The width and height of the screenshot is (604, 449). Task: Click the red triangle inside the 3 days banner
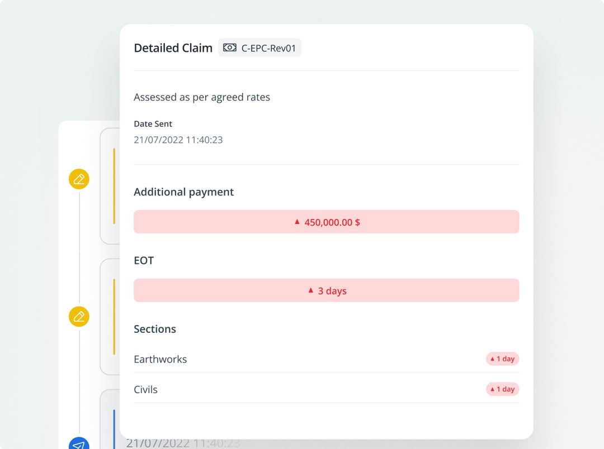tap(311, 290)
